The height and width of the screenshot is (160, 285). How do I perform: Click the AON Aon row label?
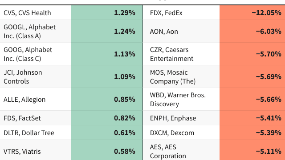tap(164, 32)
